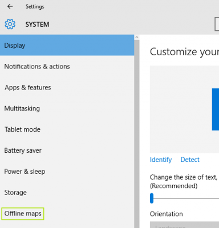Select the Display category
This screenshot has height=228, width=219.
(x=67, y=45)
